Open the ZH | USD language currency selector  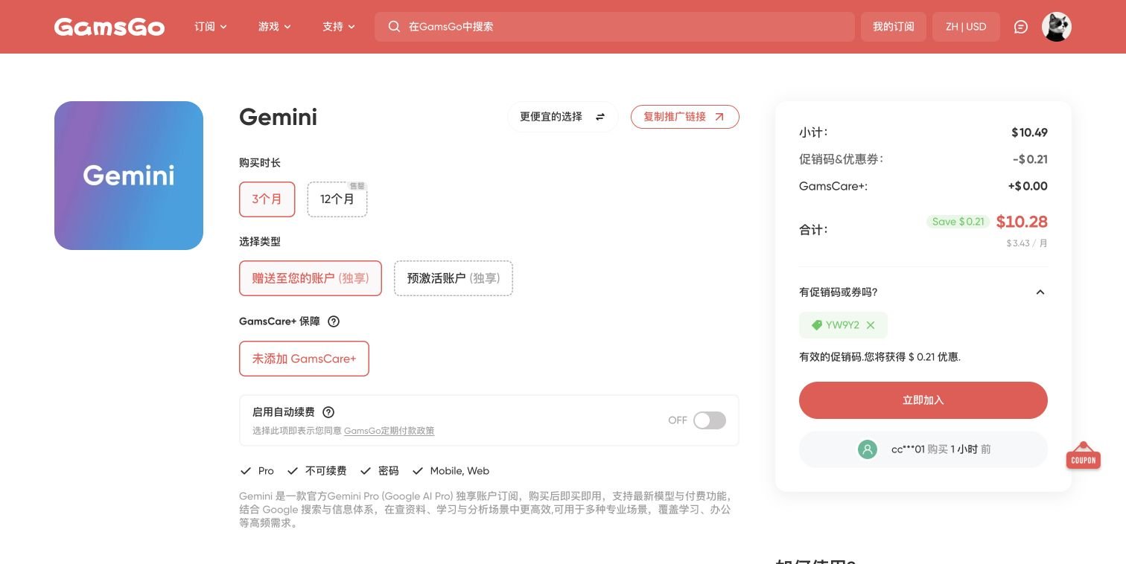pos(966,27)
